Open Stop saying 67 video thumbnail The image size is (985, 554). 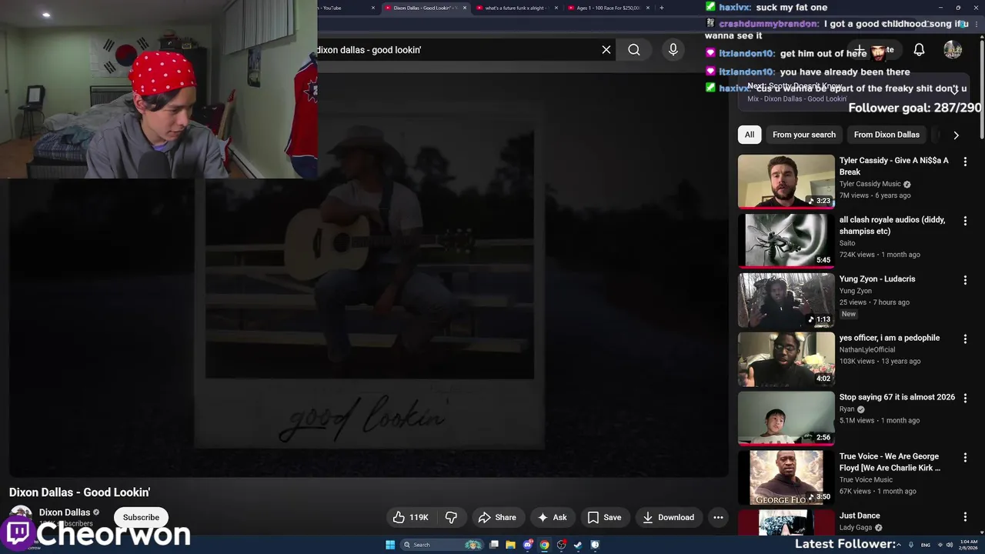[x=786, y=419]
